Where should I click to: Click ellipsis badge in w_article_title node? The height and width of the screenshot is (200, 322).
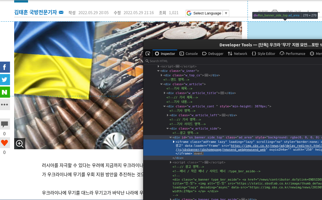tap(222, 93)
